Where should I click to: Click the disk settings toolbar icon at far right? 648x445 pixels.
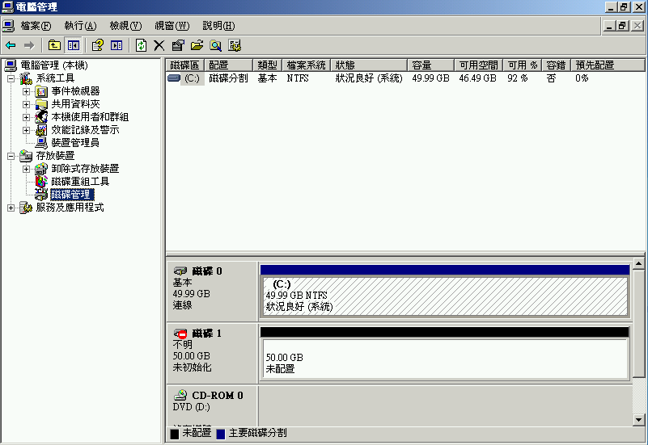[x=235, y=45]
